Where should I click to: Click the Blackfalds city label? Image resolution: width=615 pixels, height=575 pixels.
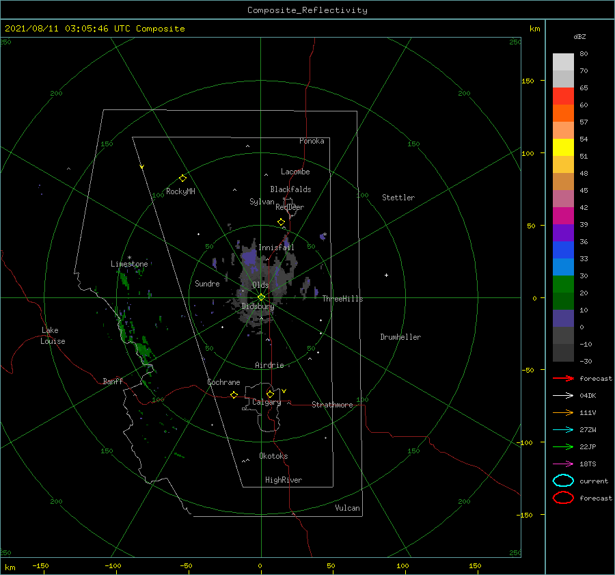(x=290, y=189)
